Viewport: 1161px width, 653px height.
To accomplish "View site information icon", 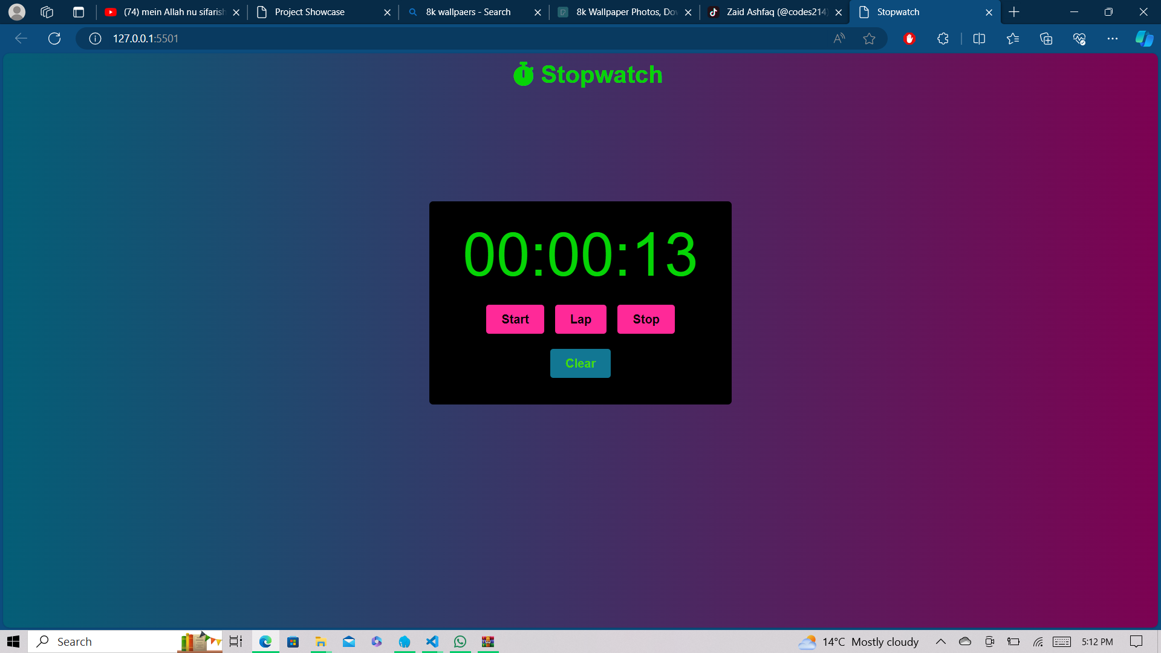I will click(95, 39).
